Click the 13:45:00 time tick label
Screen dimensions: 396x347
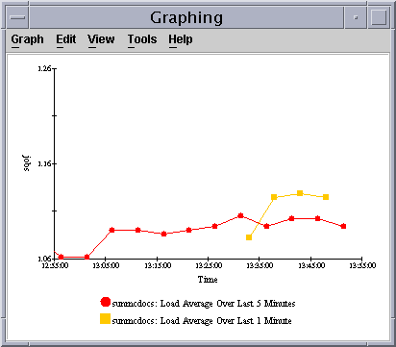pyautogui.click(x=311, y=265)
